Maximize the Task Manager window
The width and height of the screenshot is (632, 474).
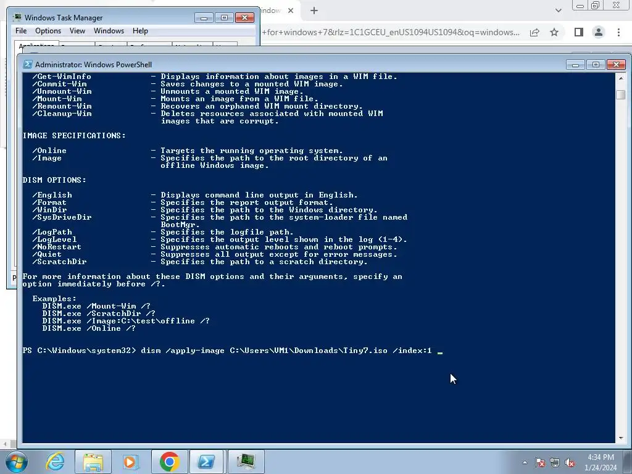coord(224,18)
